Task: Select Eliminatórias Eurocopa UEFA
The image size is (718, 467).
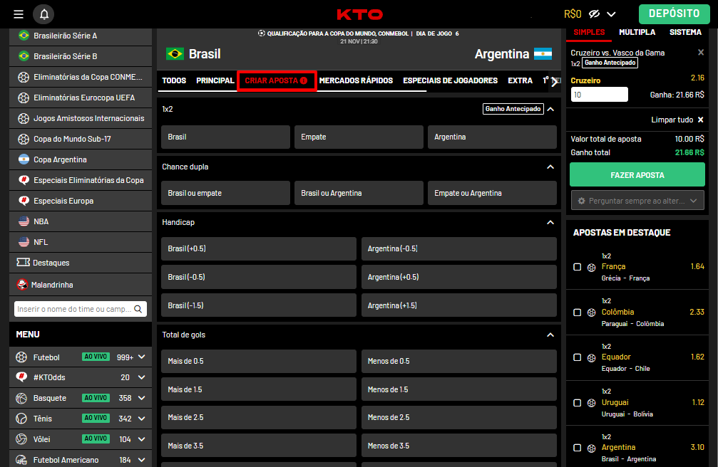Action: pos(81,98)
